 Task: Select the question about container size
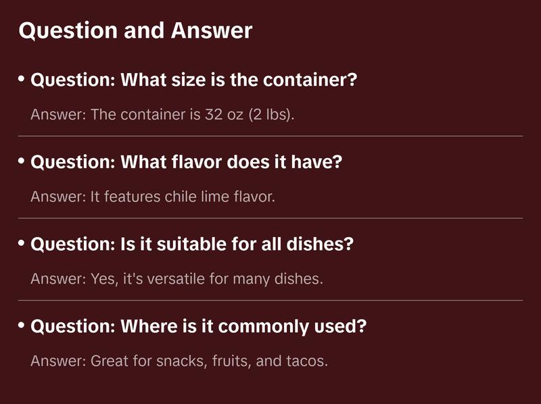tap(193, 80)
